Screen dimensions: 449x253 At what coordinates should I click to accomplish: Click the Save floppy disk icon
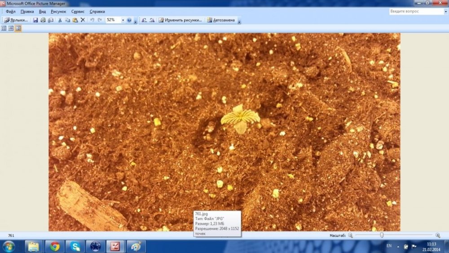point(35,20)
